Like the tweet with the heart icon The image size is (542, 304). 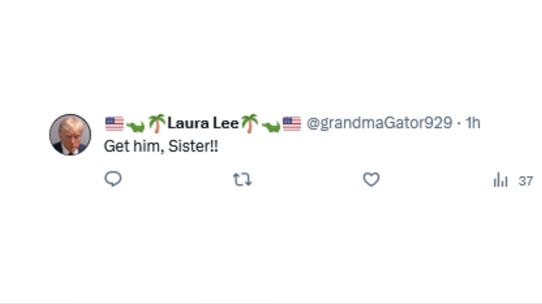coord(371,180)
